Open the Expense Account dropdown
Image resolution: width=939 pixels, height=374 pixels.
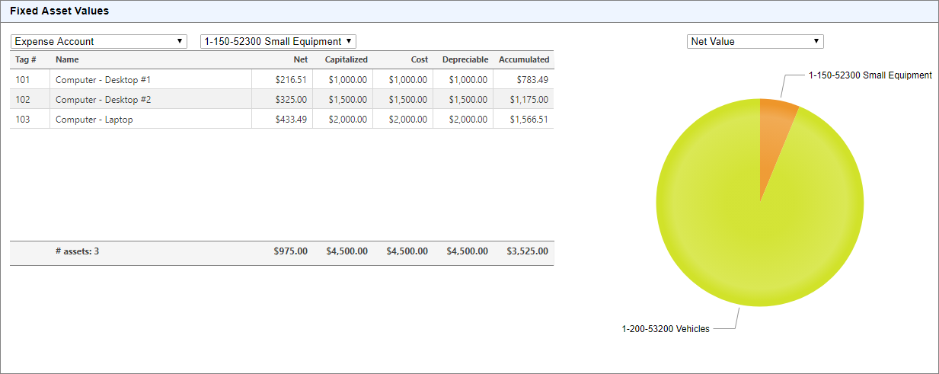[98, 42]
